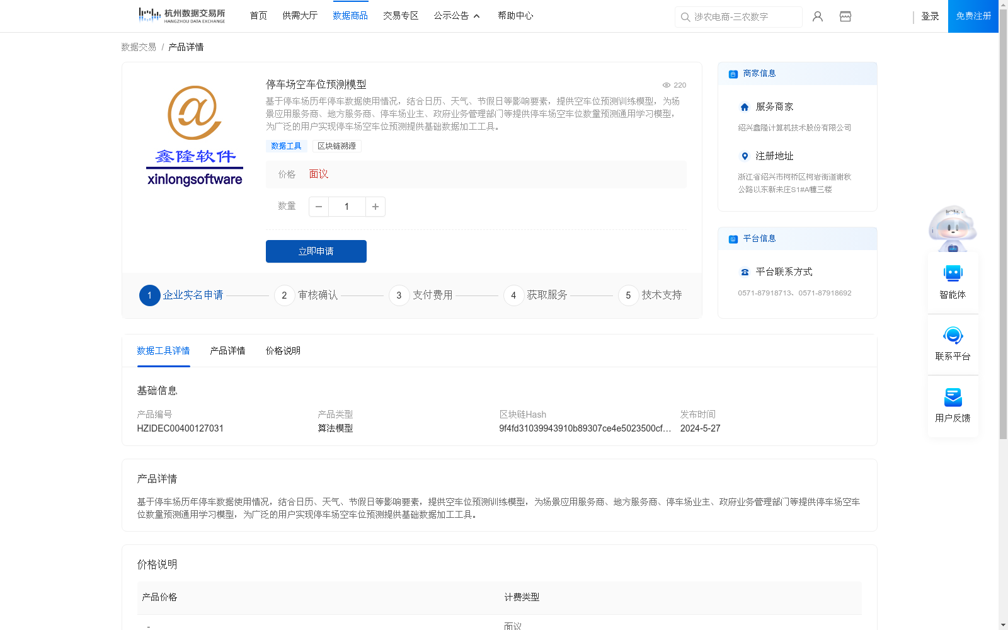Image resolution: width=1008 pixels, height=630 pixels.
Task: Open the 帮助中心 menu item
Action: (x=515, y=15)
